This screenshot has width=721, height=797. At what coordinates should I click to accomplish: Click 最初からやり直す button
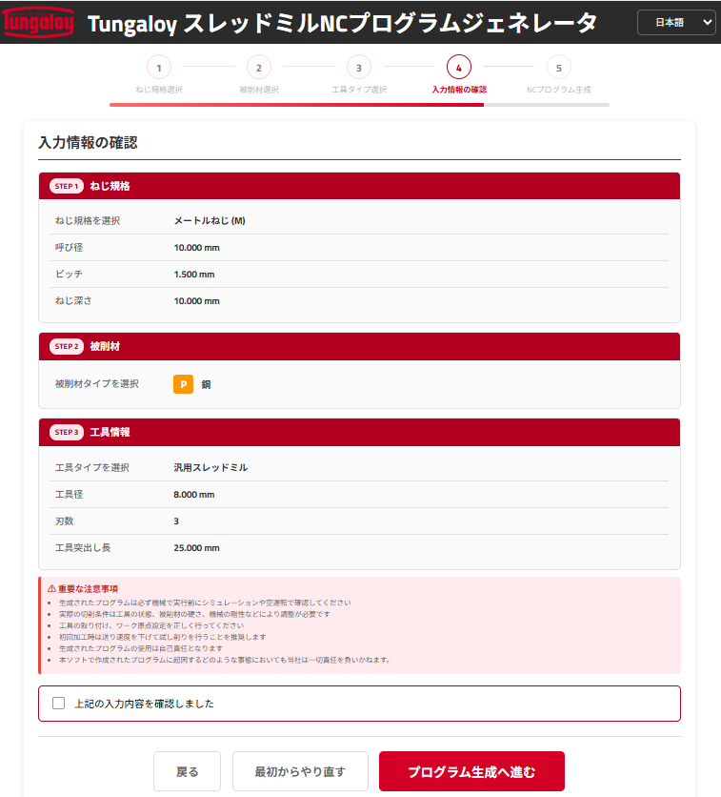click(300, 771)
